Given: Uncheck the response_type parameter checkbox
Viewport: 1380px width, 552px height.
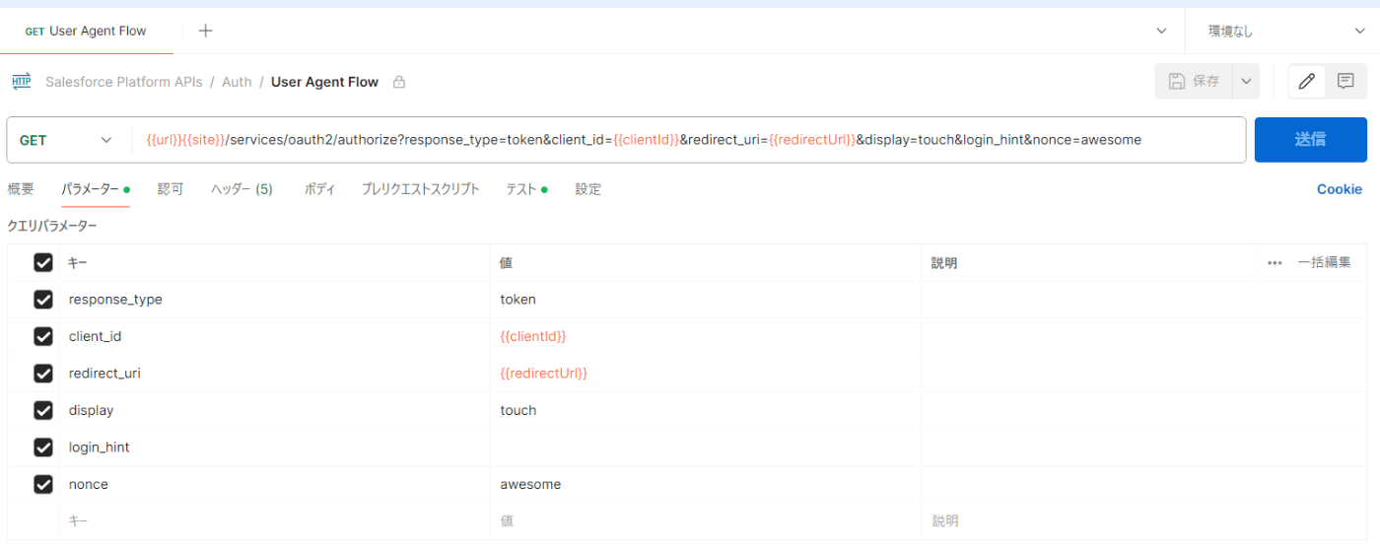Looking at the screenshot, I should [x=43, y=300].
